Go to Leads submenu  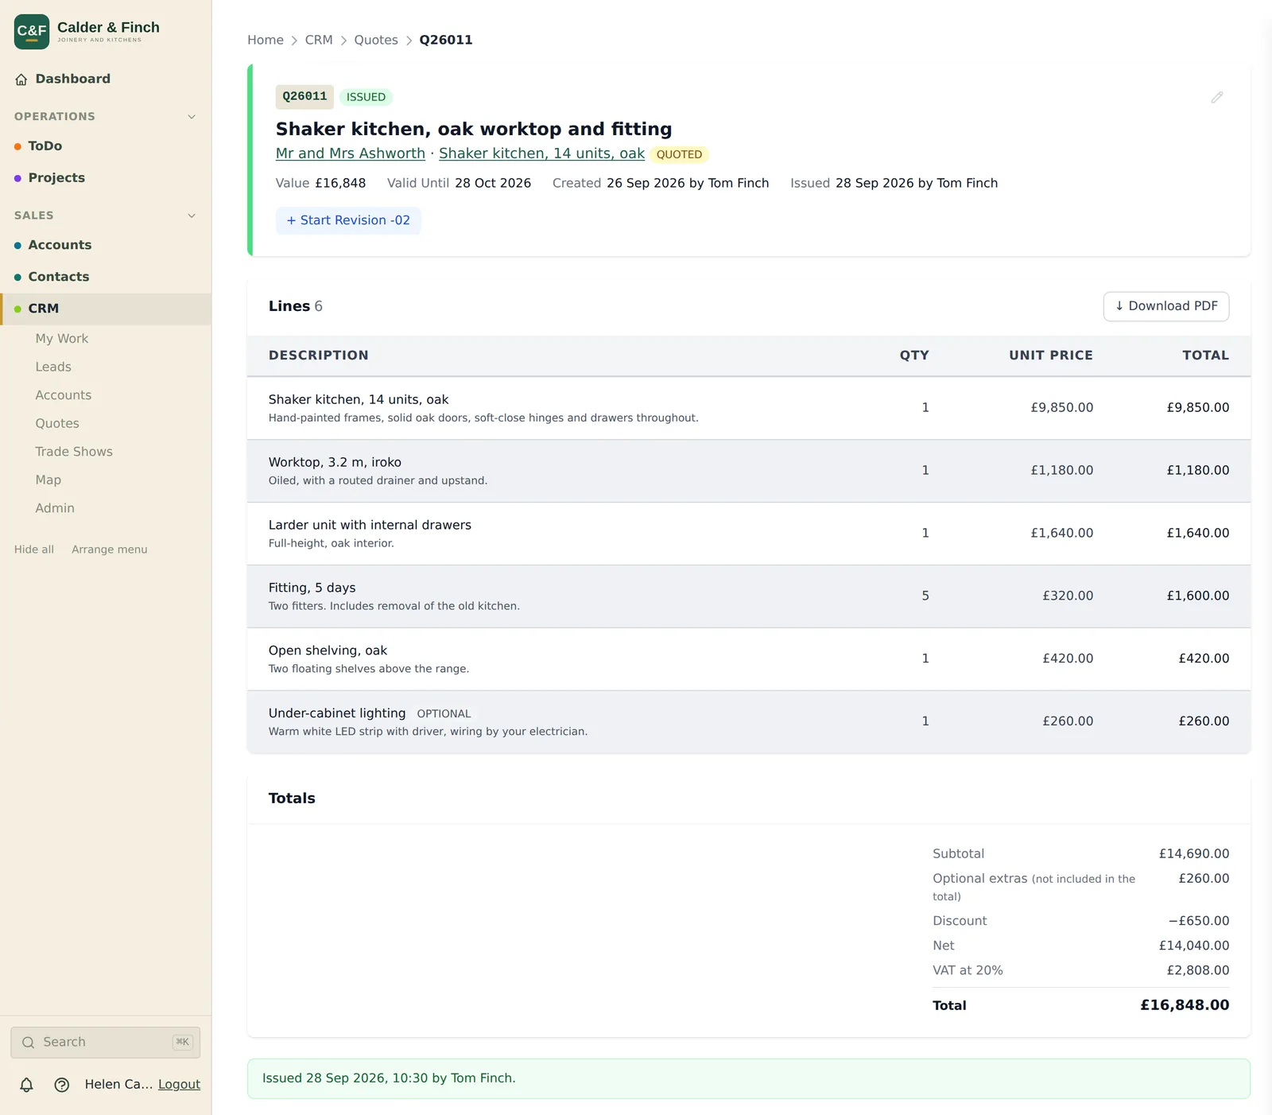pos(53,367)
